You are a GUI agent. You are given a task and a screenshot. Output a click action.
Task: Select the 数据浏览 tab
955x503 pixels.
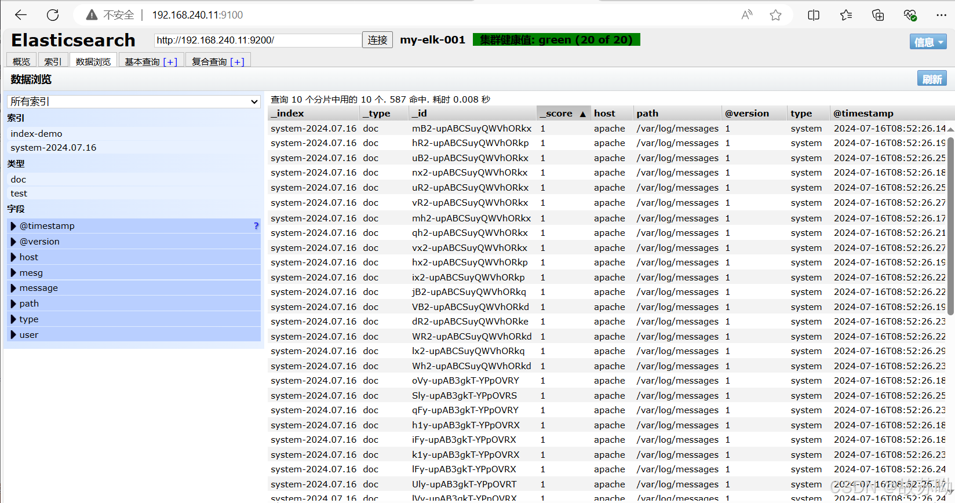click(x=93, y=61)
